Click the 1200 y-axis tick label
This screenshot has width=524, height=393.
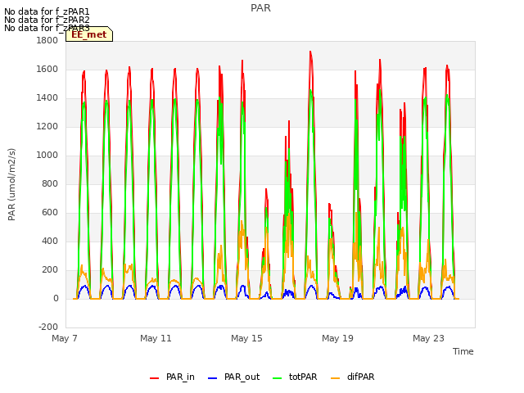[47, 127]
